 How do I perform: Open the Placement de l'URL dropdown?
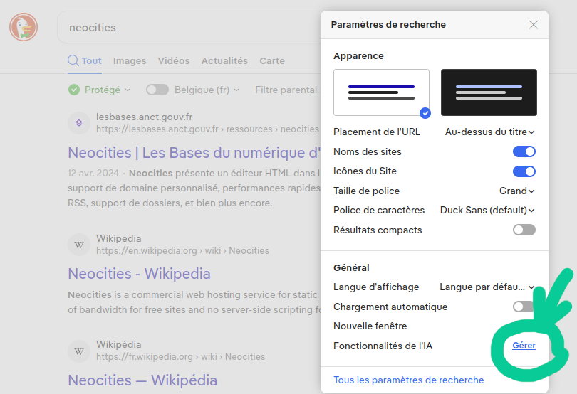(489, 132)
